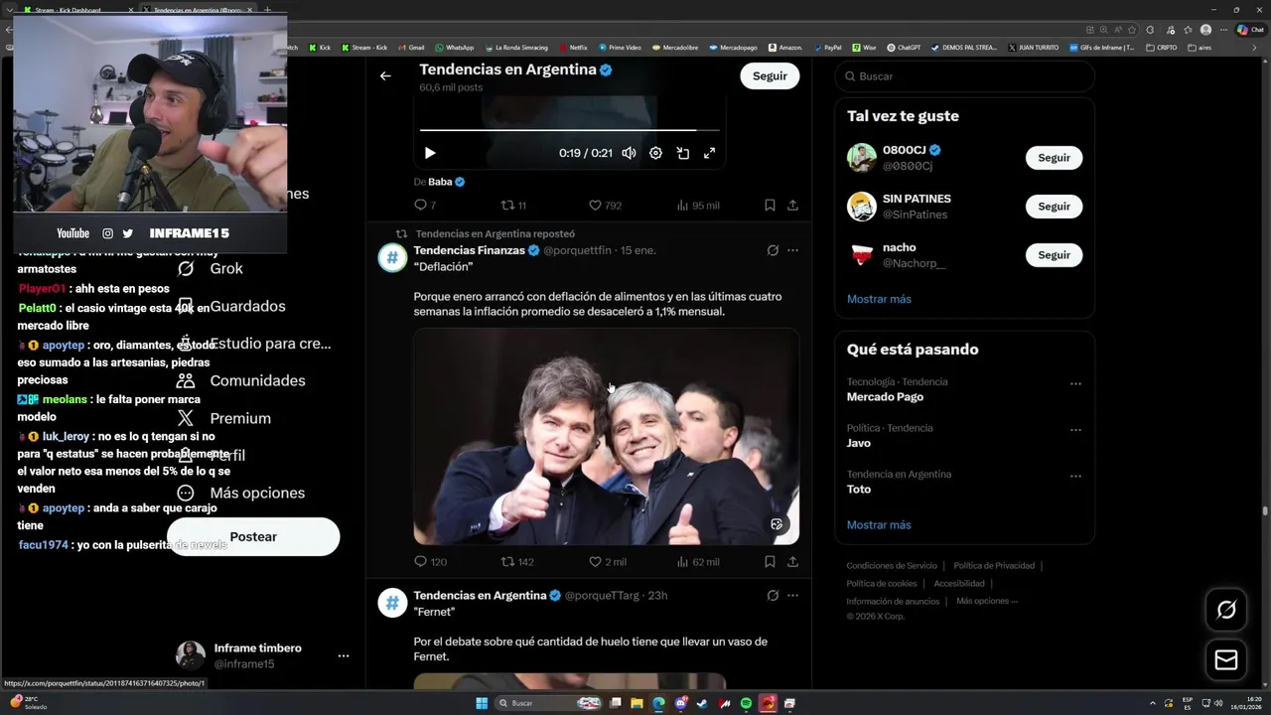1271x715 pixels.
Task: Open the floating Grok button
Action: pos(1226,610)
